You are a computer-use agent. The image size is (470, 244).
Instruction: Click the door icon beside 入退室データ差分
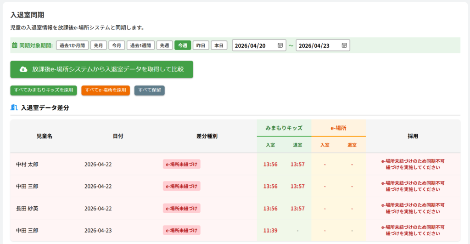(14, 108)
